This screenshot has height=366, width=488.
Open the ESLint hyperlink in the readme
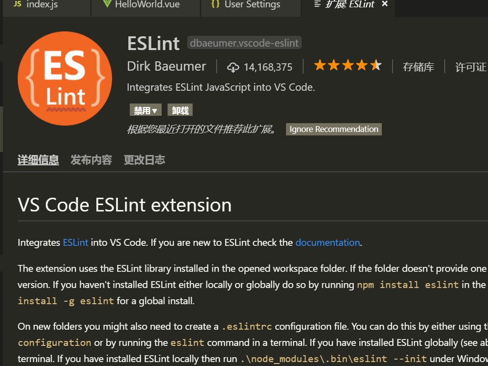pos(76,243)
